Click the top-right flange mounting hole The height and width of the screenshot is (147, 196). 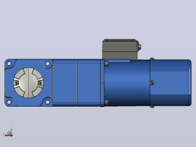pos(47,63)
